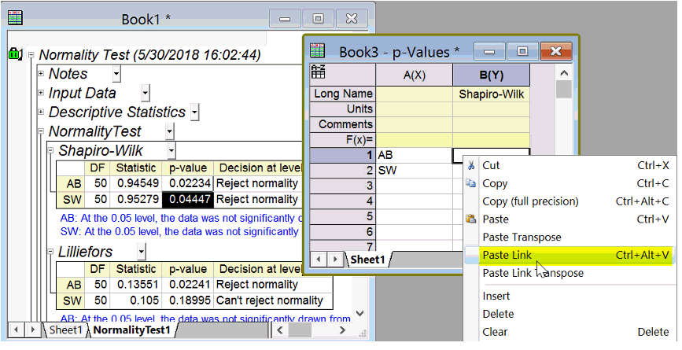Select row header 3 in Book3
Screen dimensions: 682x350
342,186
